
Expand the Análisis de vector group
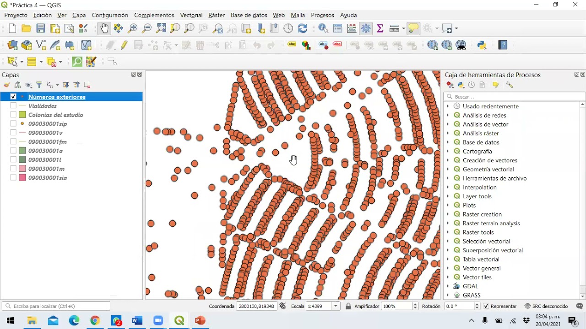pos(448,124)
